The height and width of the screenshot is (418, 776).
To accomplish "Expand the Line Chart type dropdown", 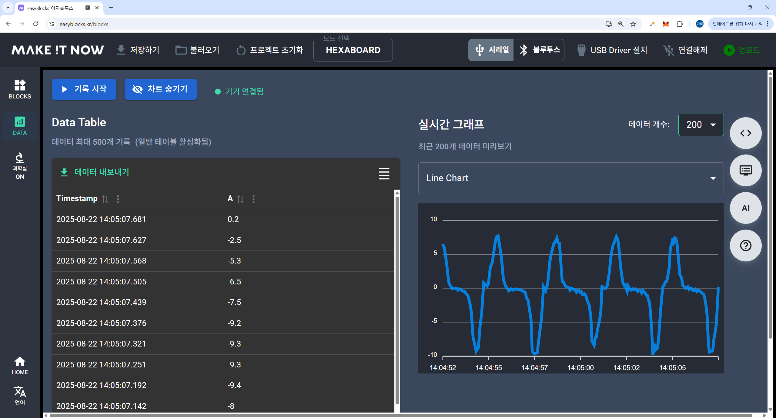I will [x=571, y=178].
